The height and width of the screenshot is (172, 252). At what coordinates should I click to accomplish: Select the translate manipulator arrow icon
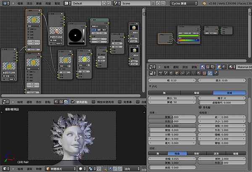pos(110,169)
